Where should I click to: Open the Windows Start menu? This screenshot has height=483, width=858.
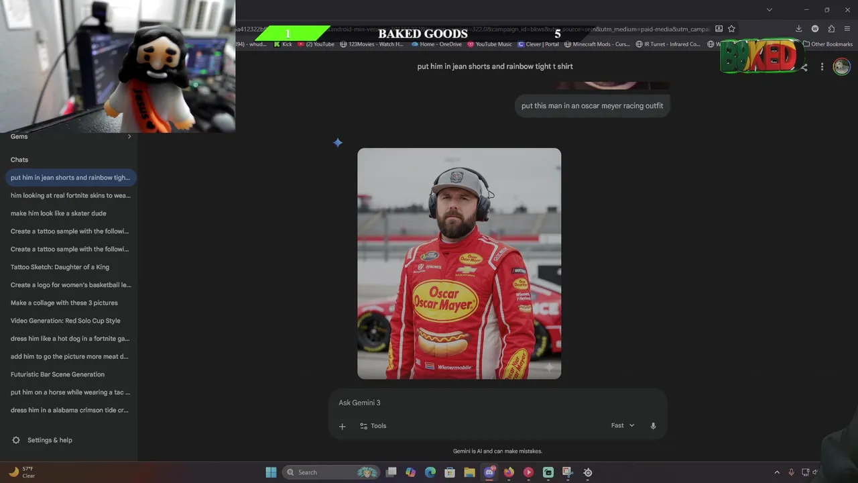coord(271,472)
